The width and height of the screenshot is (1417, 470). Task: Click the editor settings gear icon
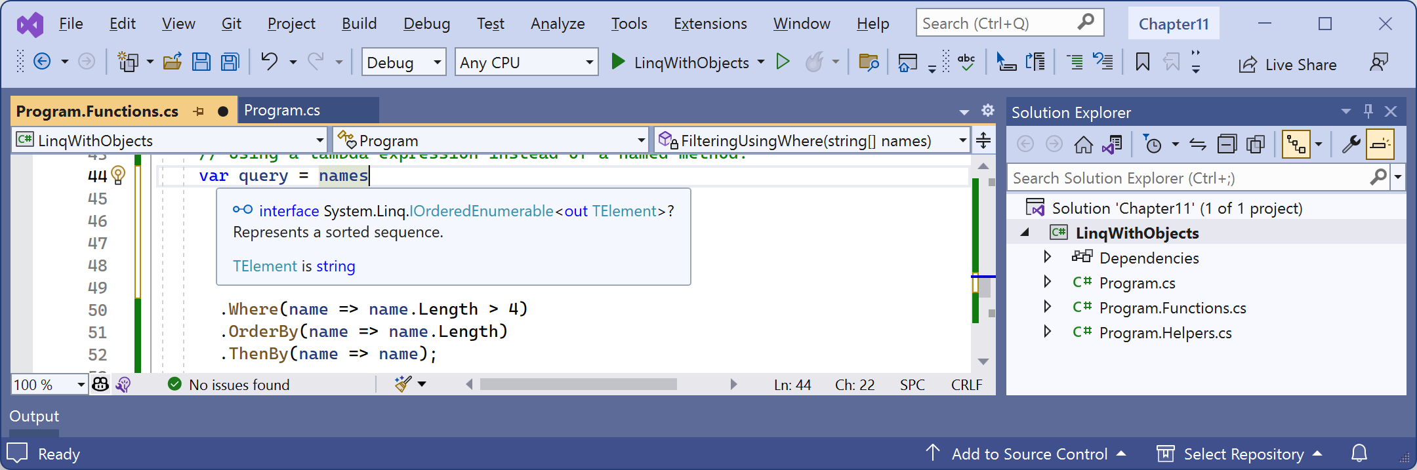988,111
